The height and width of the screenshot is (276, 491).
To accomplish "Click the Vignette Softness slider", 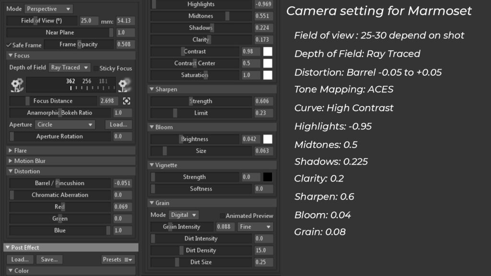I will (x=201, y=189).
